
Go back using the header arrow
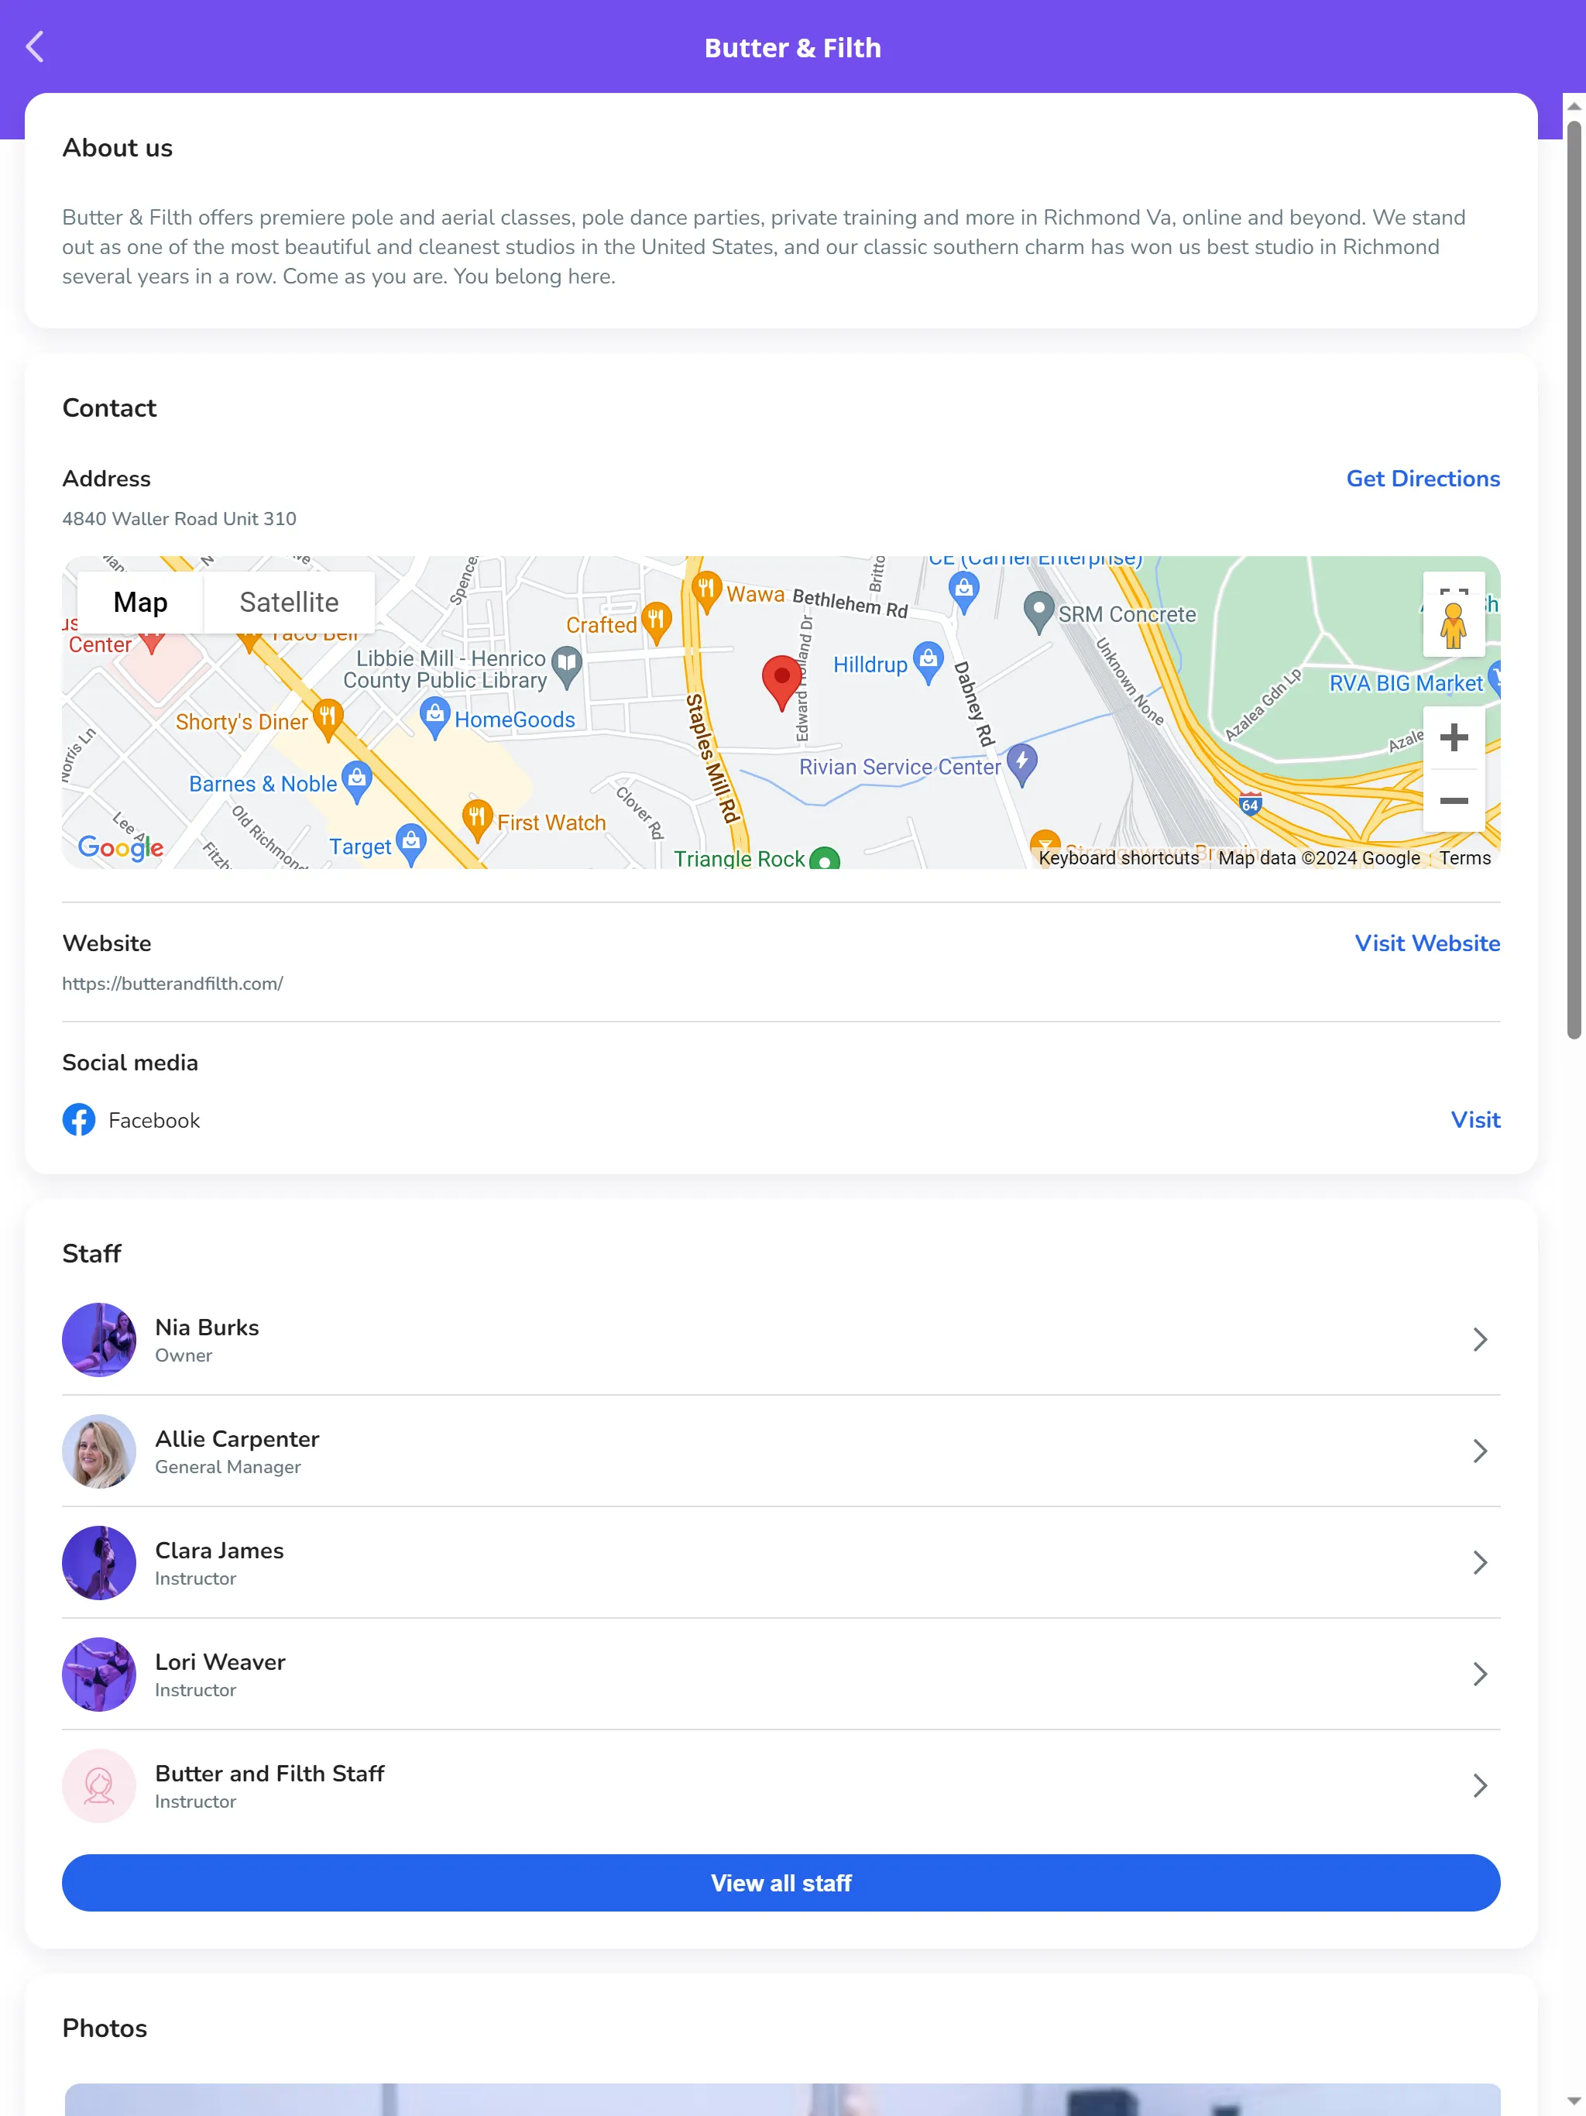36,47
